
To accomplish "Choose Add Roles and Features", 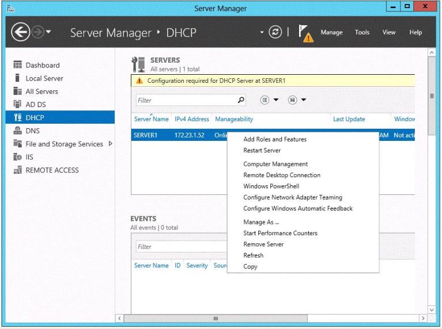I will (275, 139).
